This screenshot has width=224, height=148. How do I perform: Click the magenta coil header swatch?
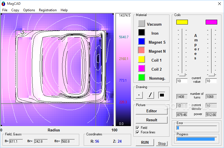[x=211, y=22]
